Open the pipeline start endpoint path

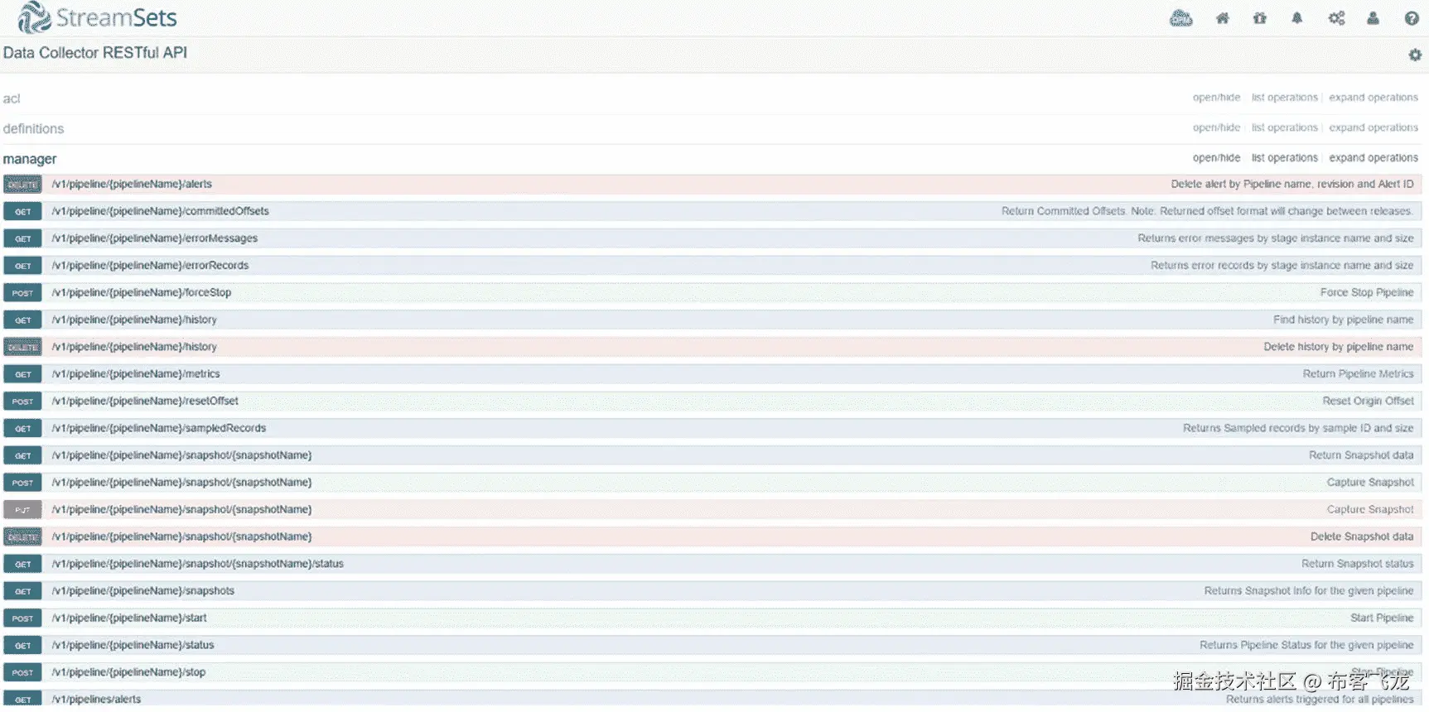point(129,618)
